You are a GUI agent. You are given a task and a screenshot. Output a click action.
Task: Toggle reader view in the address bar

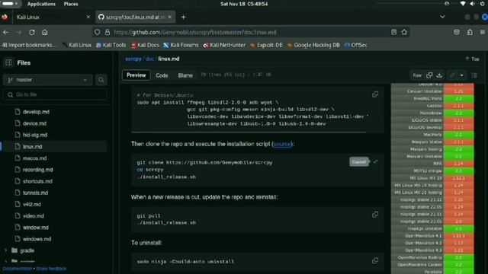click(394, 32)
